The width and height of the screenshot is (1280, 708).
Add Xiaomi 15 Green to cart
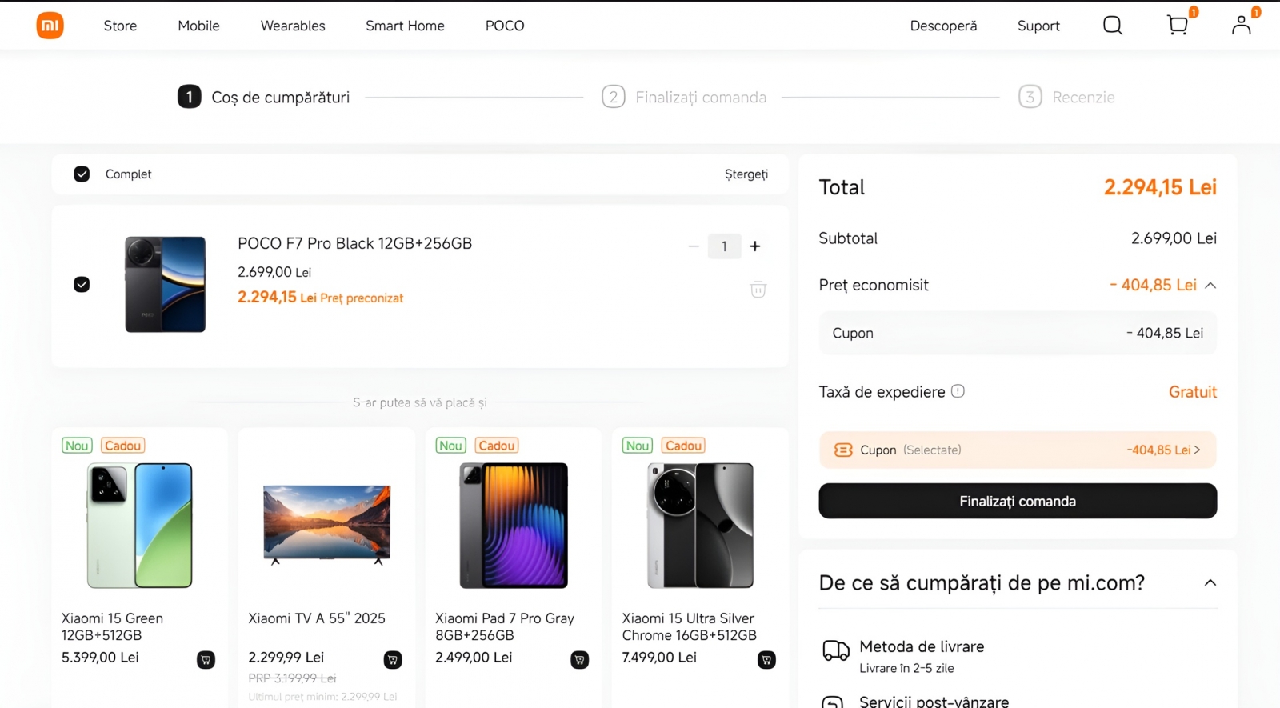pyautogui.click(x=206, y=660)
